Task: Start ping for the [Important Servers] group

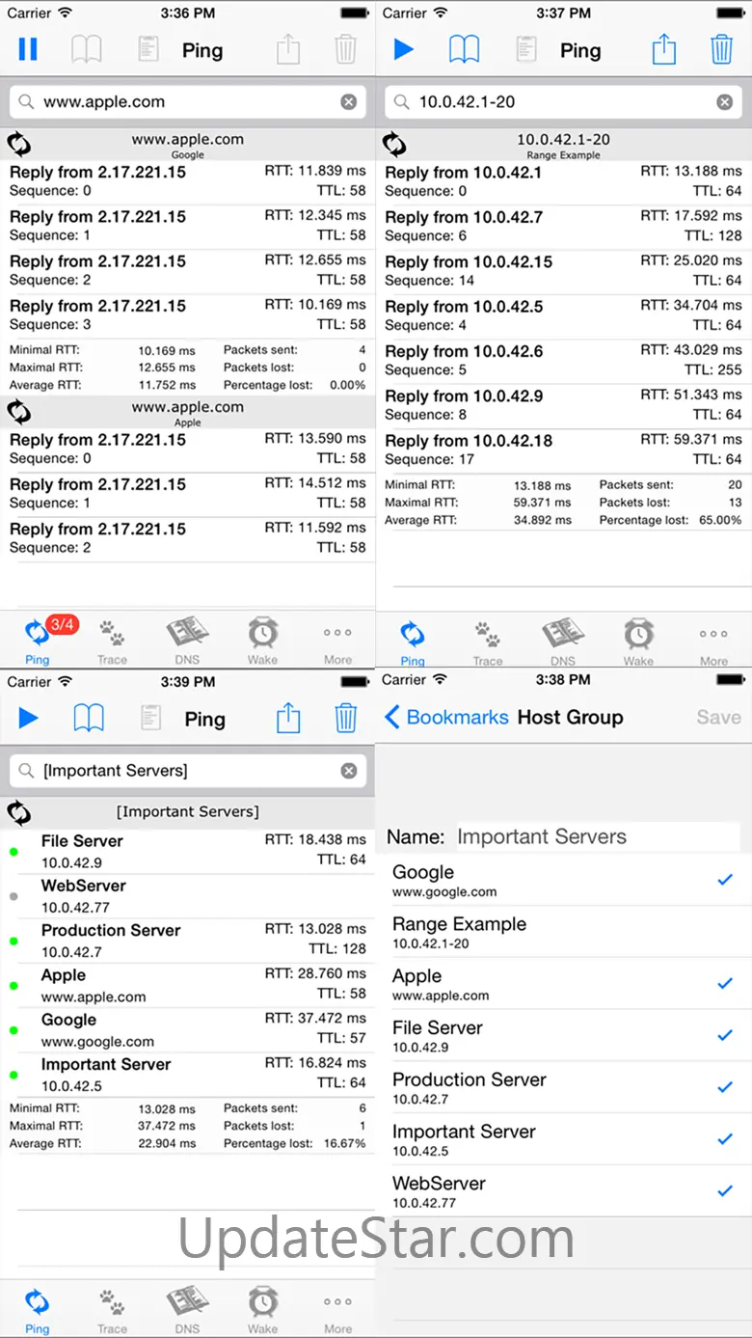Action: [29, 718]
